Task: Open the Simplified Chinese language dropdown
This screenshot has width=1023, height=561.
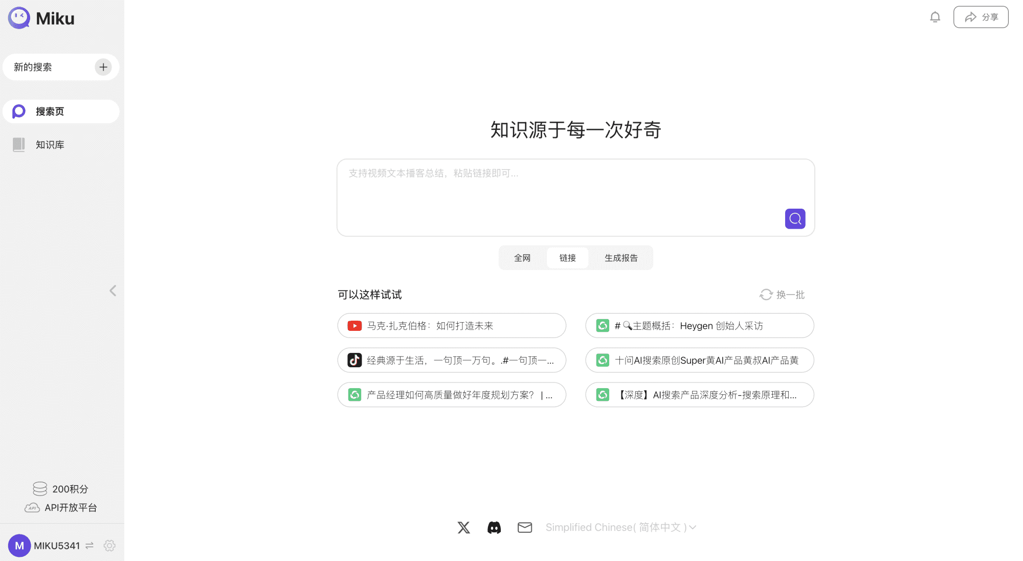Action: click(620, 527)
